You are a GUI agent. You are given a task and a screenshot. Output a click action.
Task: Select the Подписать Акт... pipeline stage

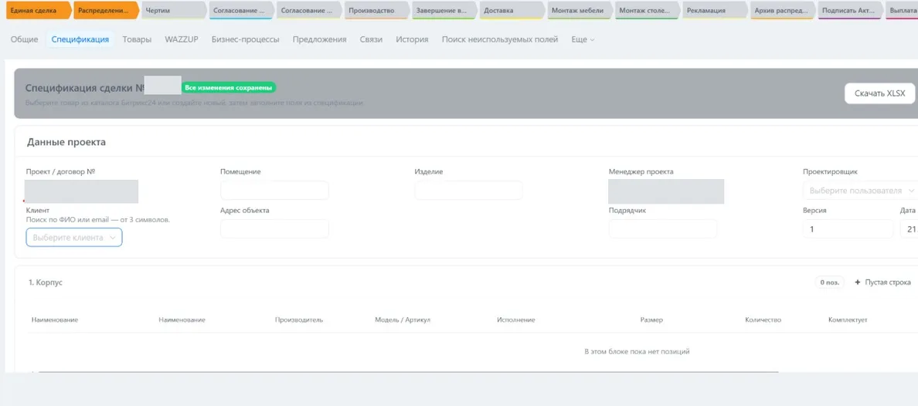coord(851,11)
